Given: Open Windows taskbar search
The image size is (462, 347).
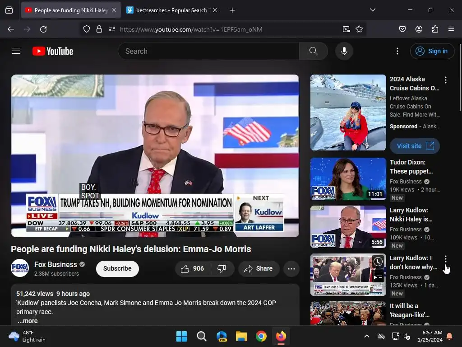Looking at the screenshot, I should tap(202, 336).
